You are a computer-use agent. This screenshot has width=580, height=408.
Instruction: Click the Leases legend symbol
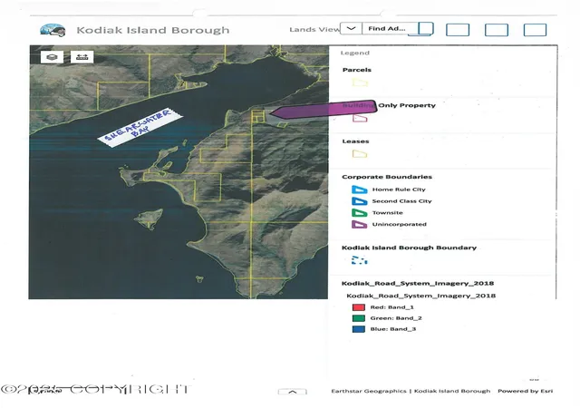pos(360,153)
